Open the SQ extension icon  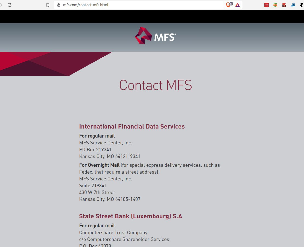click(x=275, y=5)
